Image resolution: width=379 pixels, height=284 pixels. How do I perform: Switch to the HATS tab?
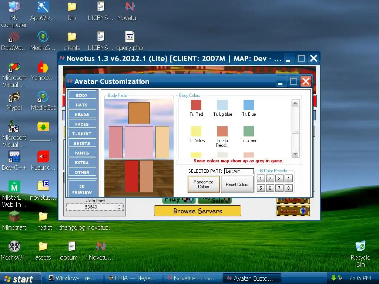(82, 105)
